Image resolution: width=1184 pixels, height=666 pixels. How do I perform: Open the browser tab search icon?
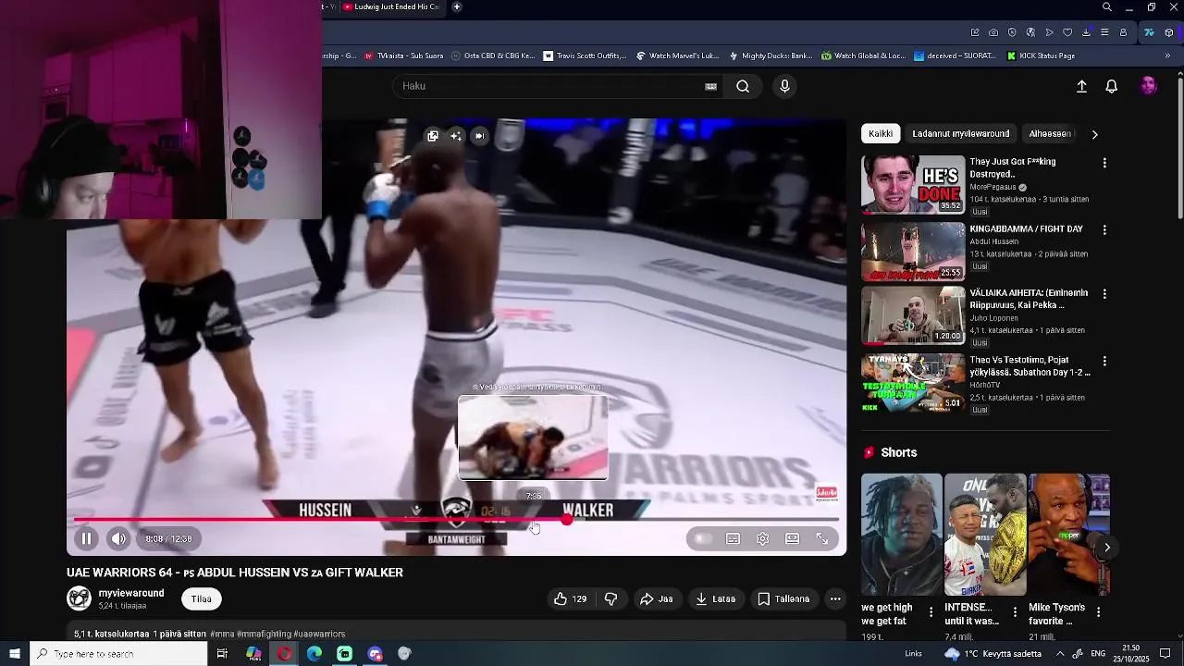click(x=1107, y=7)
